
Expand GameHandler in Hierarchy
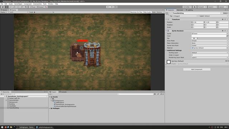tap(6, 100)
